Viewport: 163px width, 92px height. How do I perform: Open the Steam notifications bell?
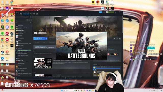point(104,12)
